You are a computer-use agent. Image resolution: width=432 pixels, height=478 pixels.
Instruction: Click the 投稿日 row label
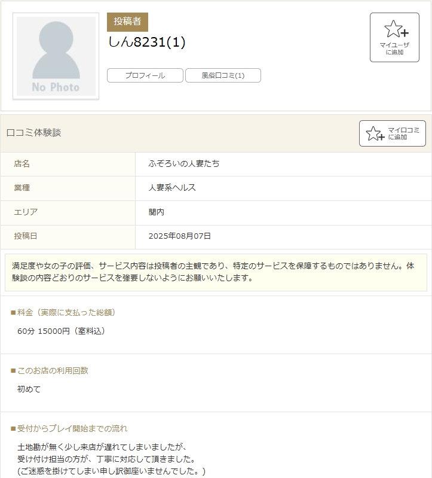tap(26, 236)
